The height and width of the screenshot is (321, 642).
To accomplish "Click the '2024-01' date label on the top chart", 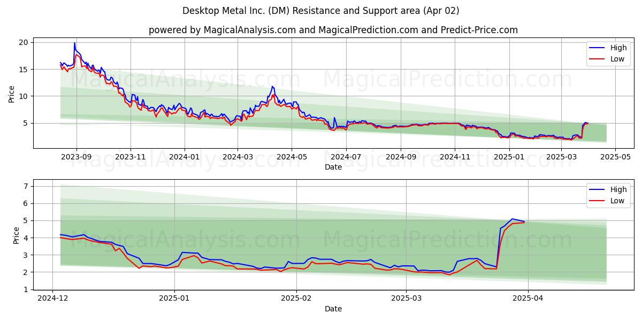I will (x=185, y=157).
